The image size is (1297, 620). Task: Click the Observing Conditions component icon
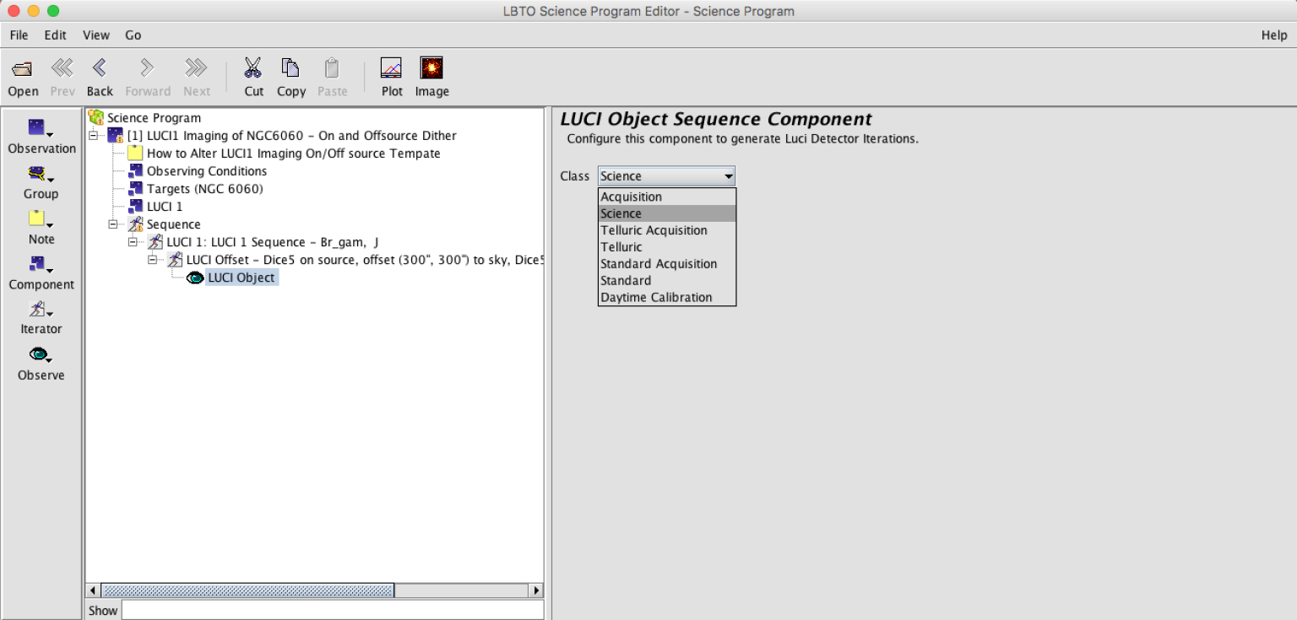135,171
